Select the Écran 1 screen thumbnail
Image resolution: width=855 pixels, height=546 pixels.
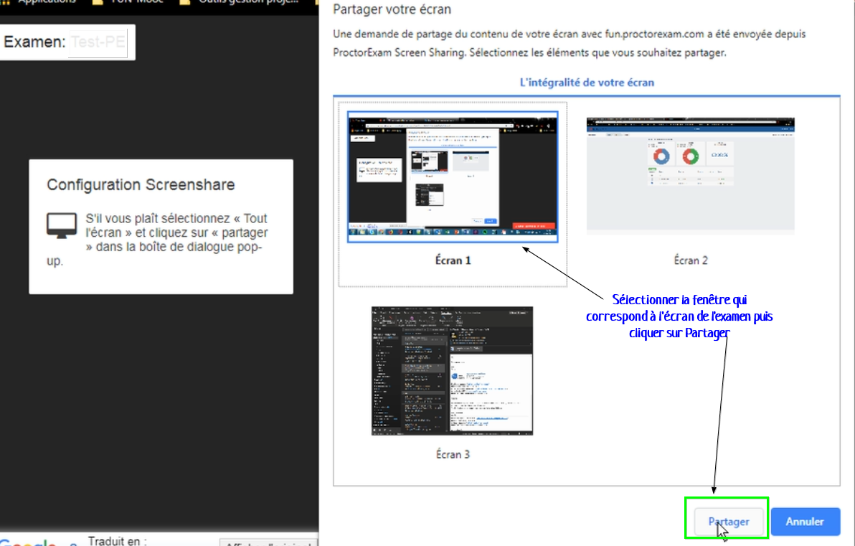[453, 177]
